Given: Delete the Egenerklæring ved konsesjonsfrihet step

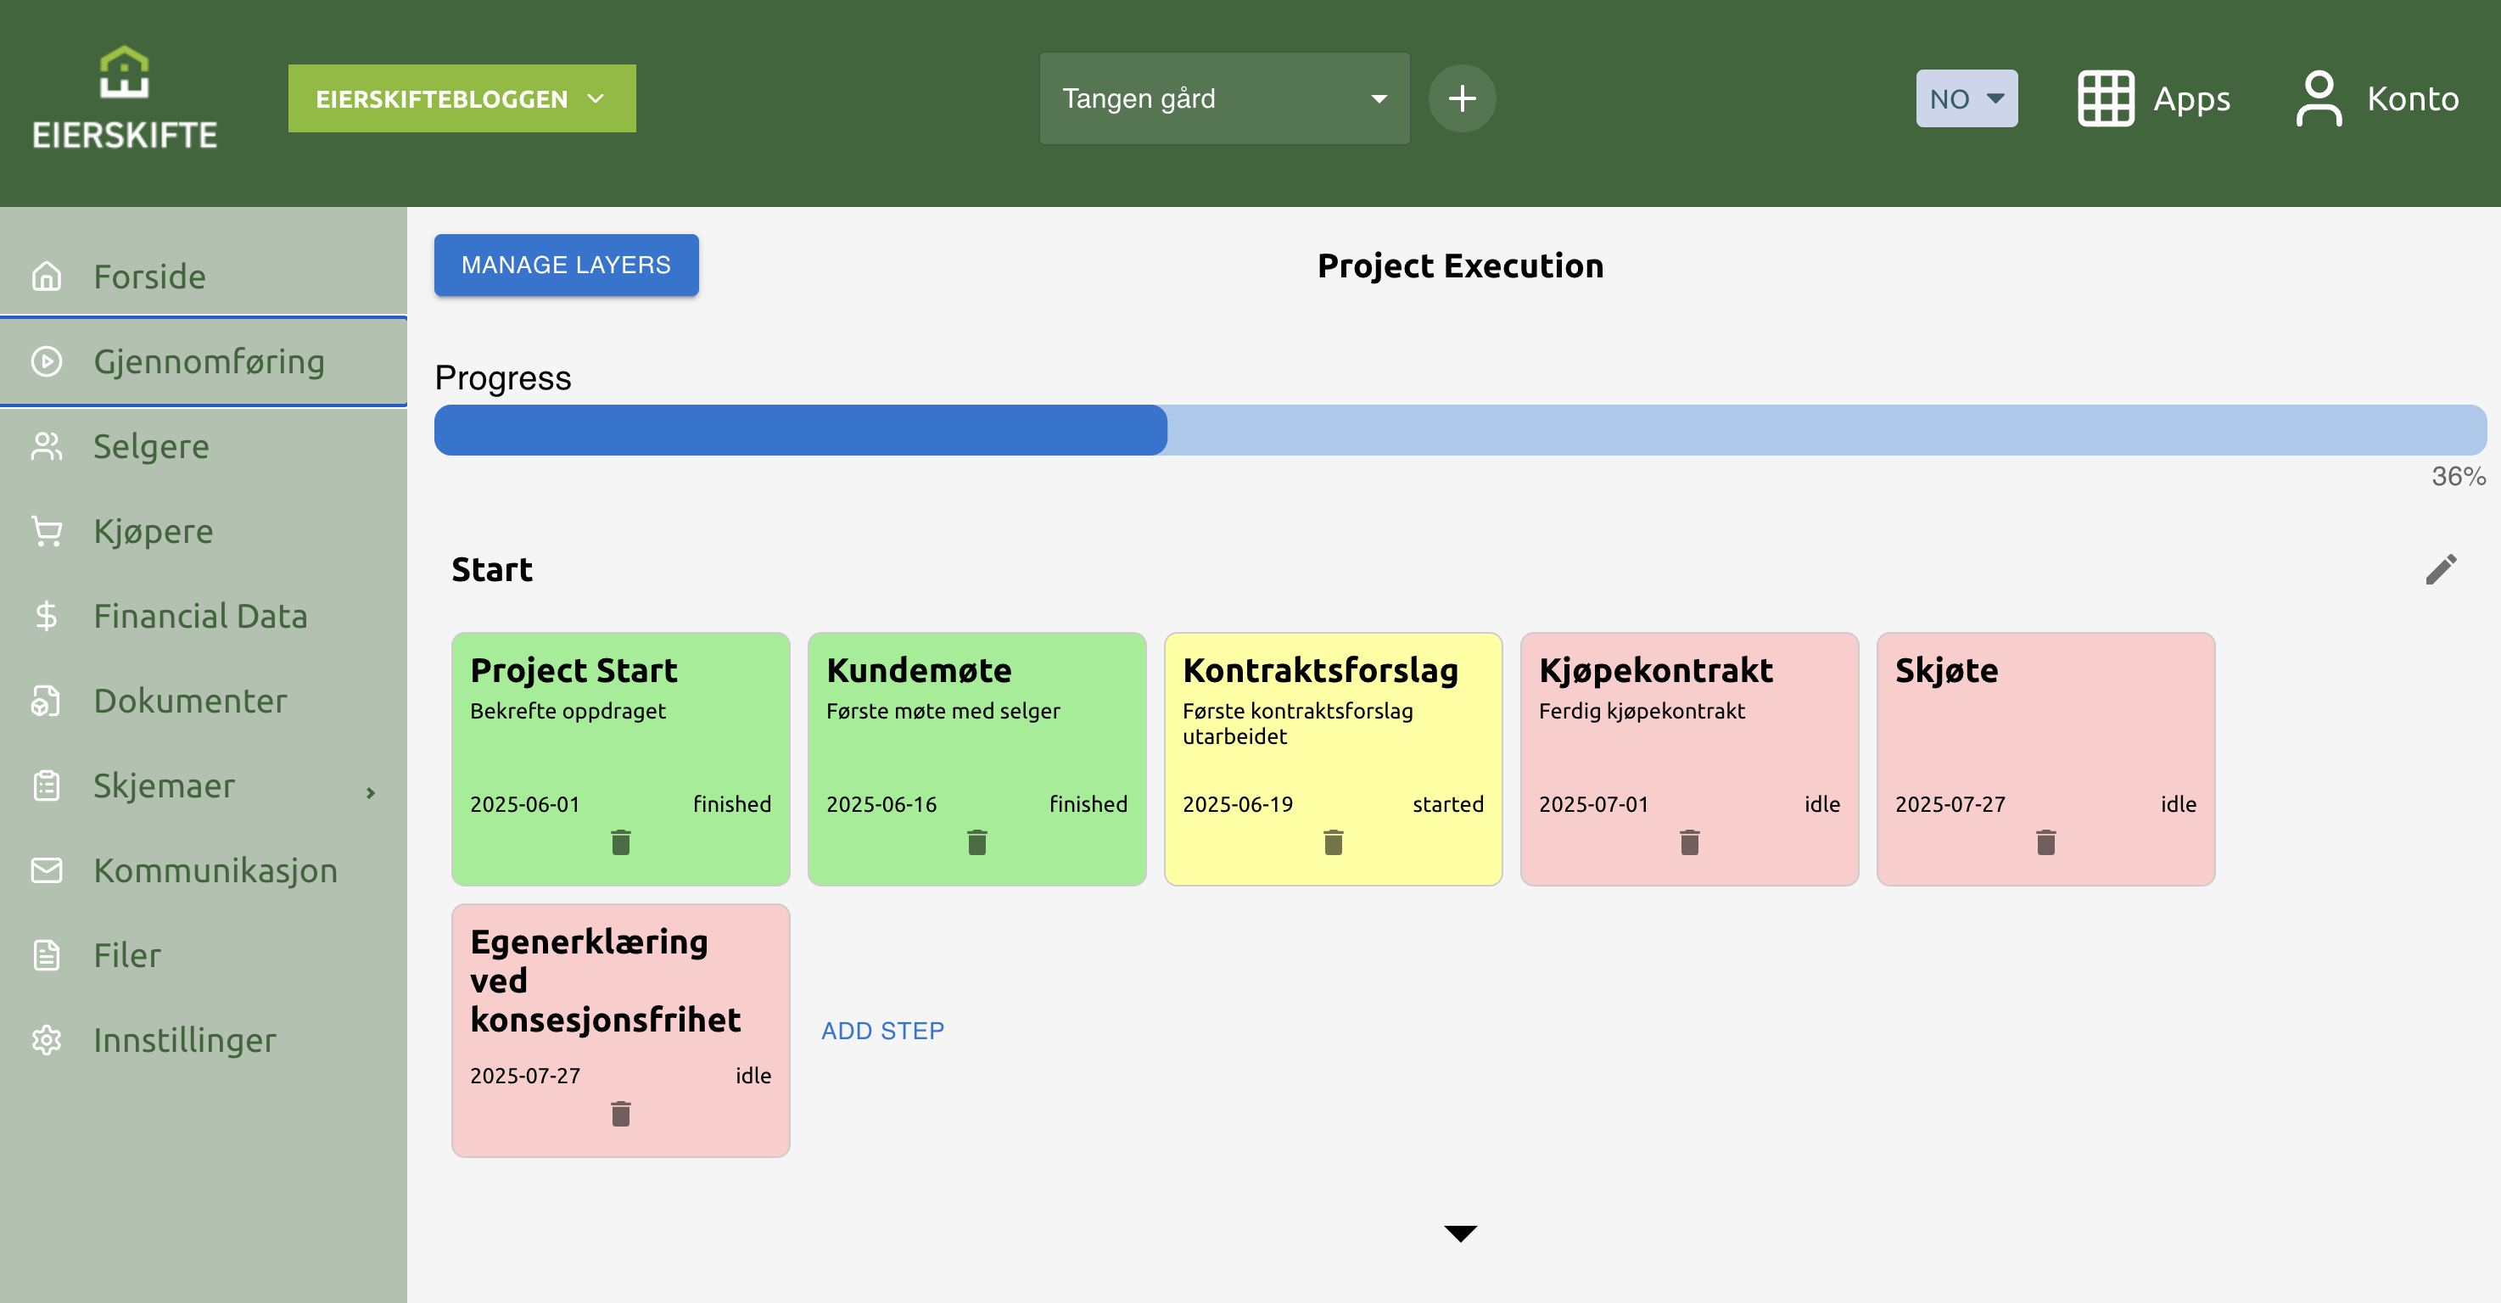Looking at the screenshot, I should pyautogui.click(x=621, y=1114).
